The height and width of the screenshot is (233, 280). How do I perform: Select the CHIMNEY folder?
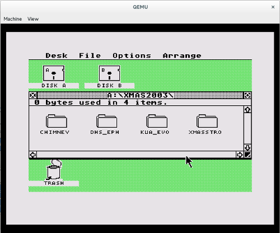click(56, 121)
